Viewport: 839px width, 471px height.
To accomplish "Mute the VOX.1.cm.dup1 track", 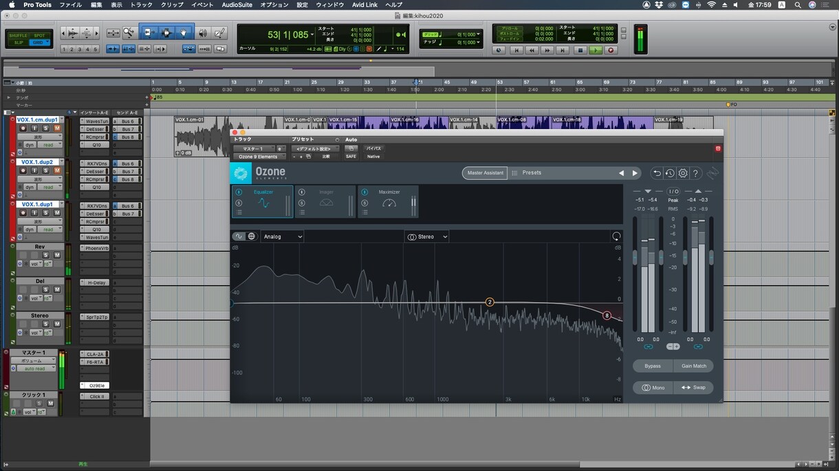I will tap(57, 128).
